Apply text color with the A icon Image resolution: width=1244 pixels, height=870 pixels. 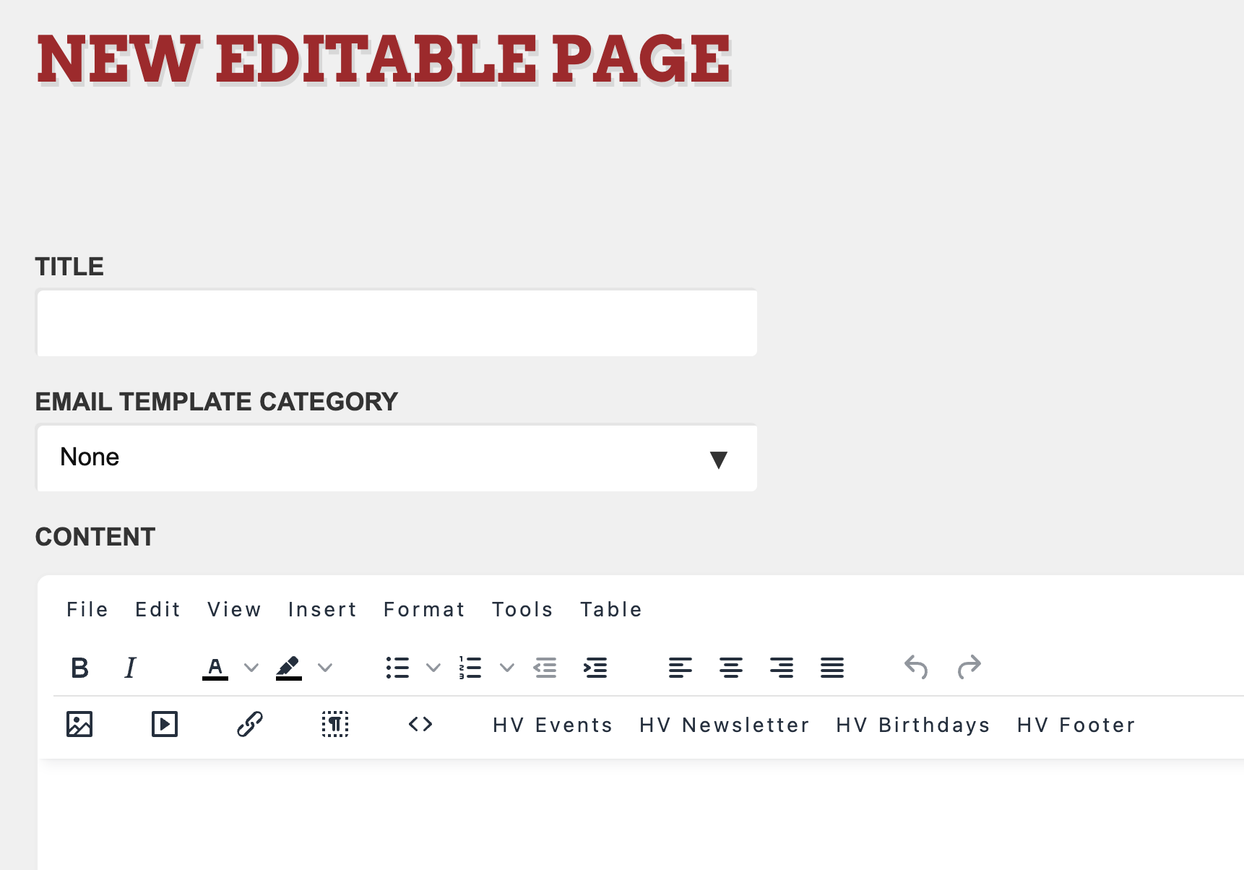coord(215,668)
